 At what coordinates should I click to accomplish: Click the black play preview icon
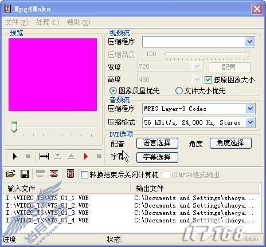tap(14, 157)
